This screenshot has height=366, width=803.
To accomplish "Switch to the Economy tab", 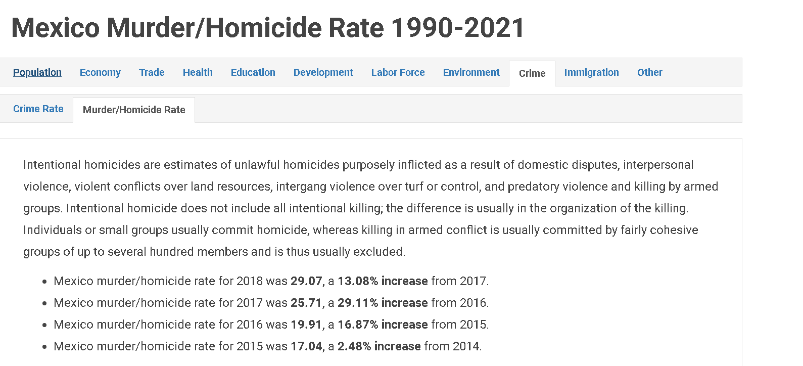I will (100, 72).
